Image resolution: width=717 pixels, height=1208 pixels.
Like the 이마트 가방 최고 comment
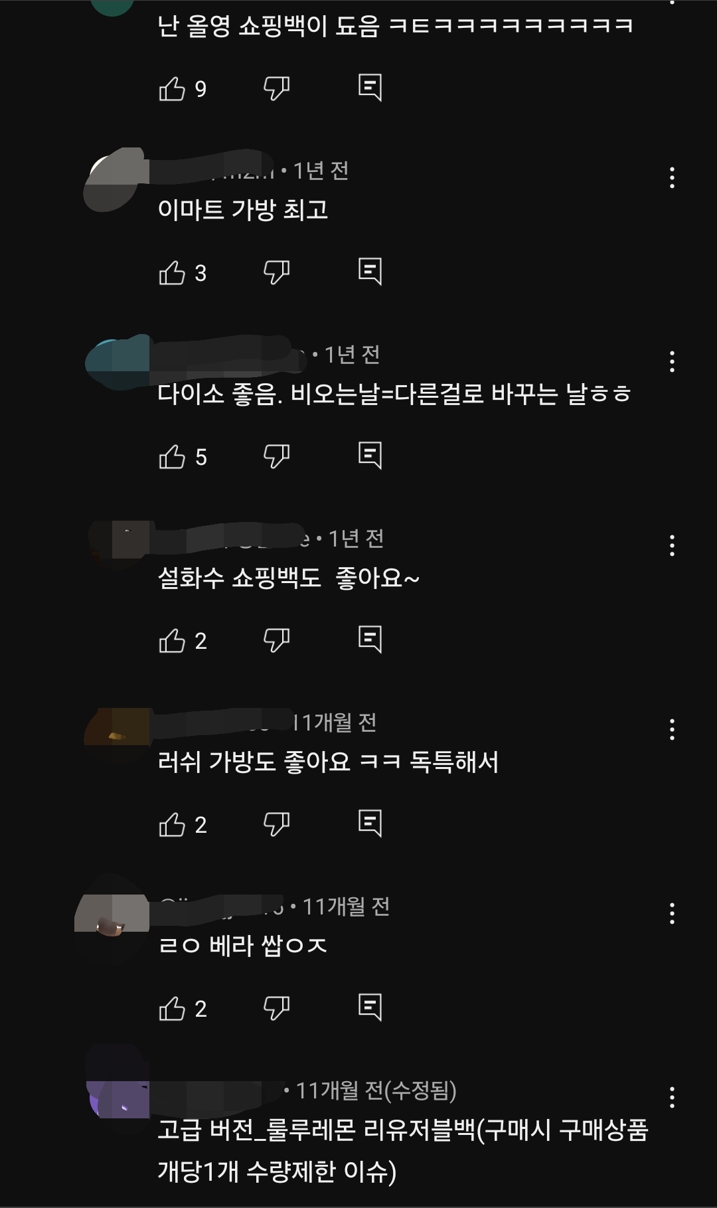click(x=172, y=272)
